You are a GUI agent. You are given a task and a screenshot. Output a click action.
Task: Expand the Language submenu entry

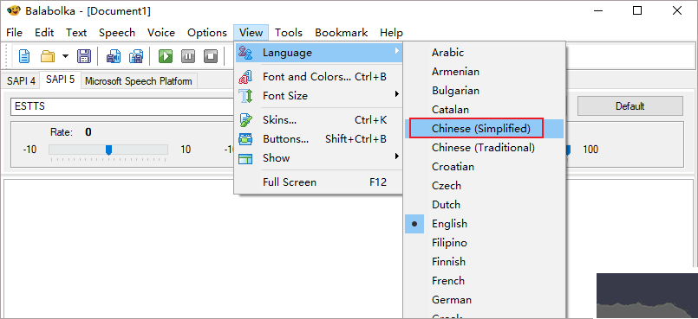pyautogui.click(x=319, y=53)
